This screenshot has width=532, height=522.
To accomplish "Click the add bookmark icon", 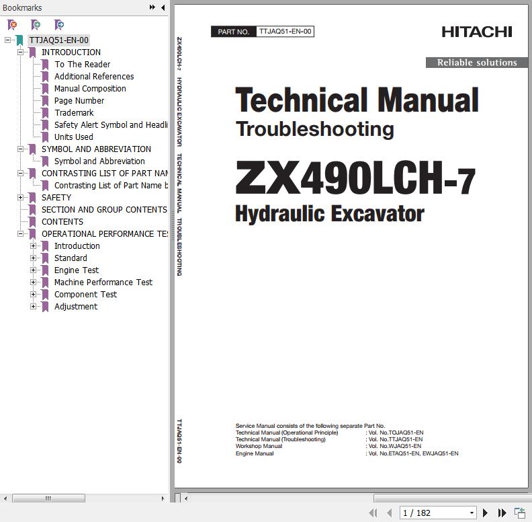I will pos(36,24).
